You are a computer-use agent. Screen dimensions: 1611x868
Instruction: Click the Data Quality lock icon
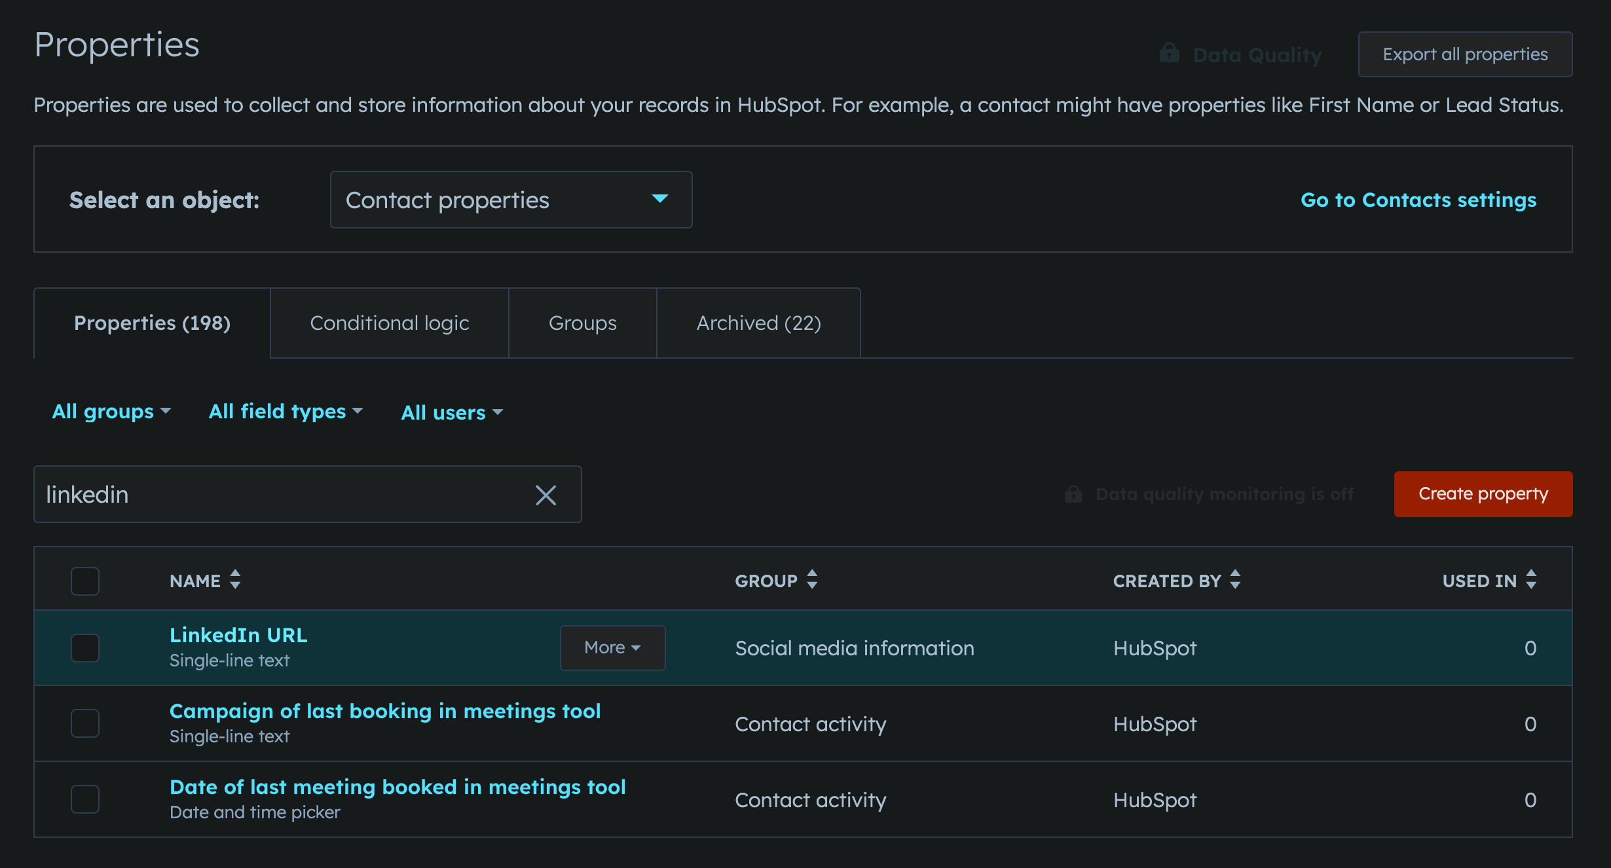coord(1169,53)
